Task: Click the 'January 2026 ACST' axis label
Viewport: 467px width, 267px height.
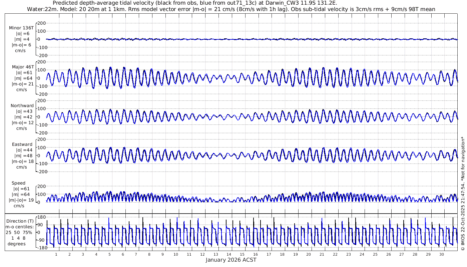Action: [x=231, y=260]
